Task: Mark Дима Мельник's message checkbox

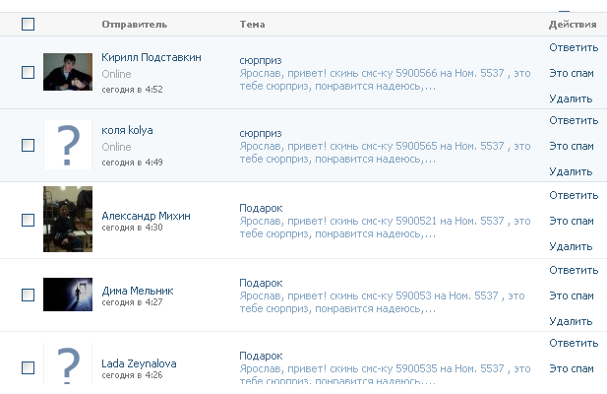Action: pos(28,294)
